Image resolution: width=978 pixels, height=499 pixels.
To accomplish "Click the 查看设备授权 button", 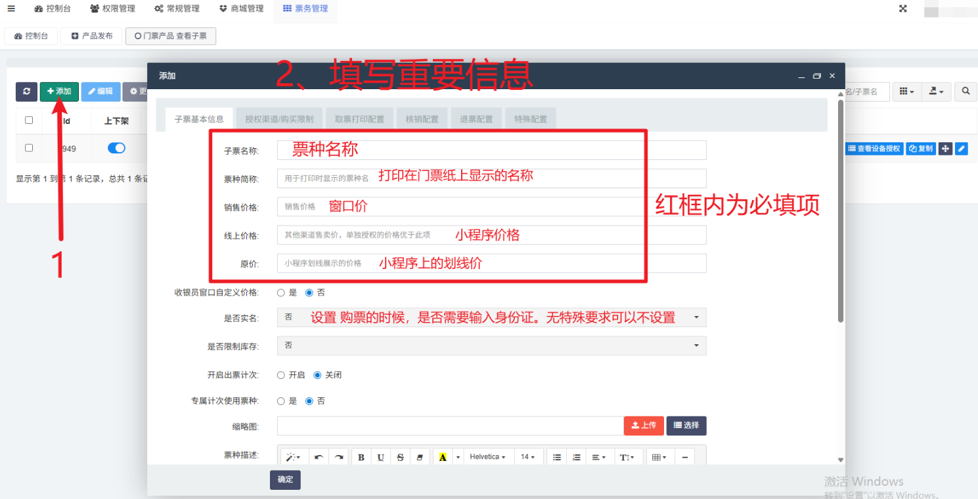I will coord(874,149).
